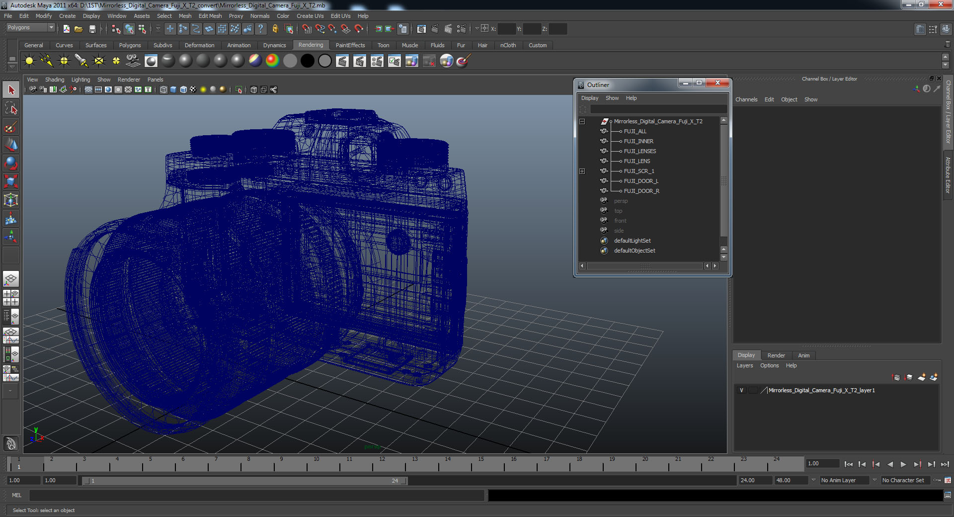954x517 pixels.
Task: Click the padlock lock selection icon
Action: coord(275,29)
